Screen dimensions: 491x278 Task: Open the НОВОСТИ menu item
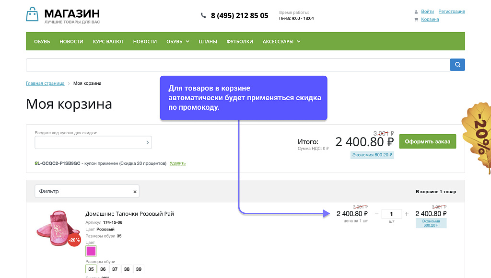71,41
